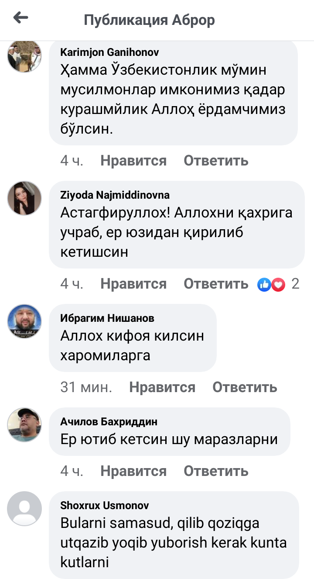Reply to Karimjon Ganihonov's comment
Screen dimensions: 314x579
(216, 161)
